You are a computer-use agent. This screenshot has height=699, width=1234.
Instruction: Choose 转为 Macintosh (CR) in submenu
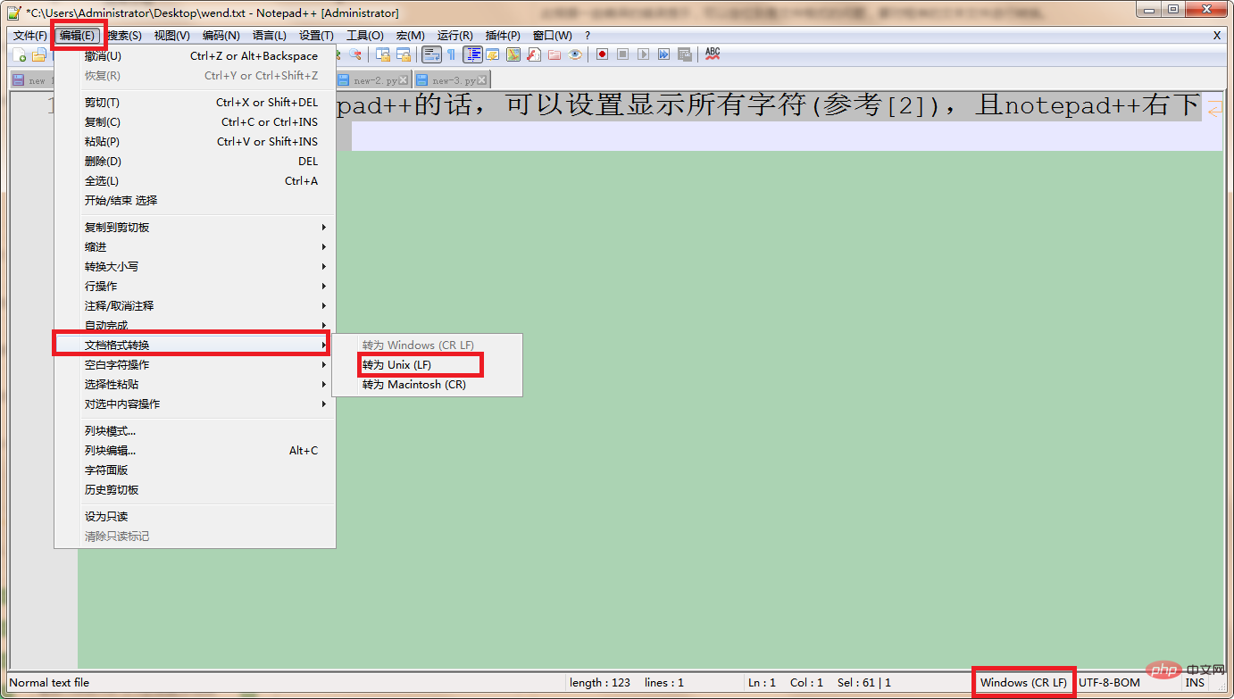click(427, 385)
